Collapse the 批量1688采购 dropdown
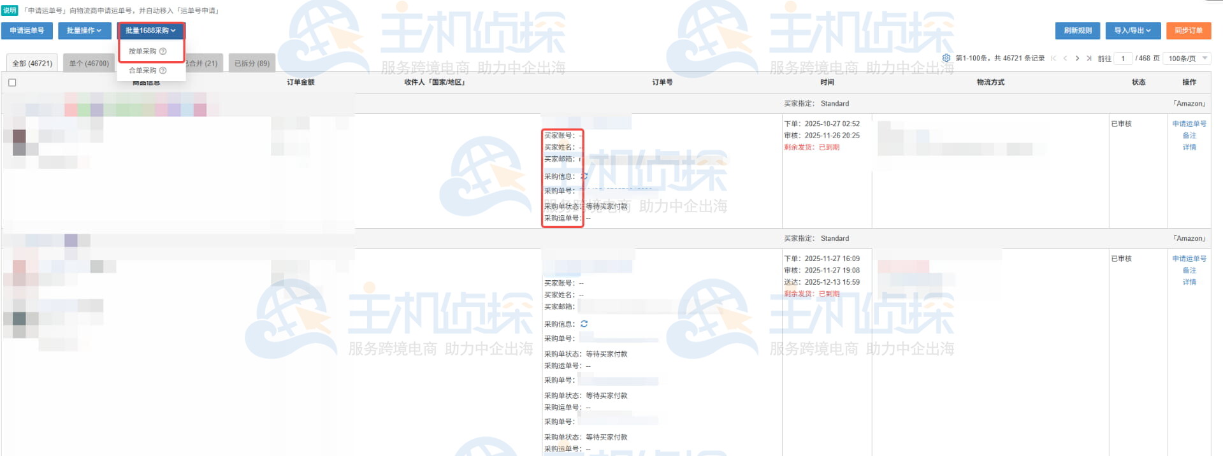Viewport: 1223px width, 456px height. click(150, 31)
